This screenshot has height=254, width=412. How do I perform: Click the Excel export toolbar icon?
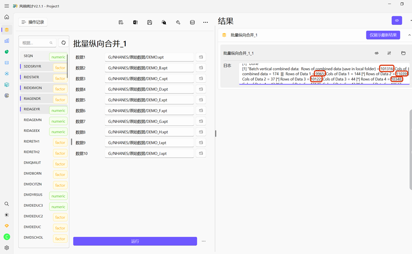pos(135,22)
